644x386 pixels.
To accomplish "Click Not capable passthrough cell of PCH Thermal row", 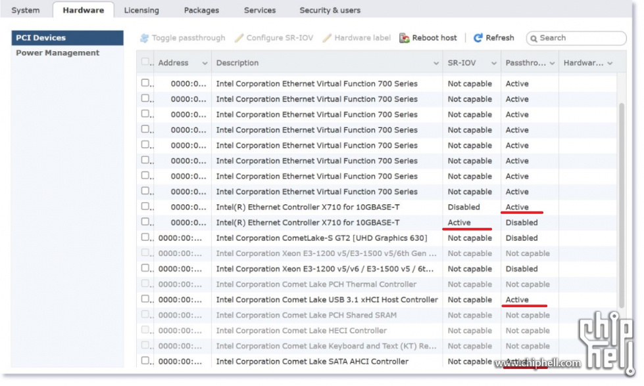I will tap(528, 284).
